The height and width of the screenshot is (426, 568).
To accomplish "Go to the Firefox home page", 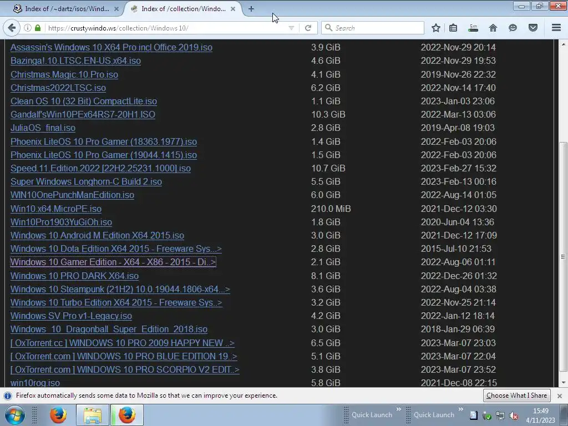I will coord(493,28).
